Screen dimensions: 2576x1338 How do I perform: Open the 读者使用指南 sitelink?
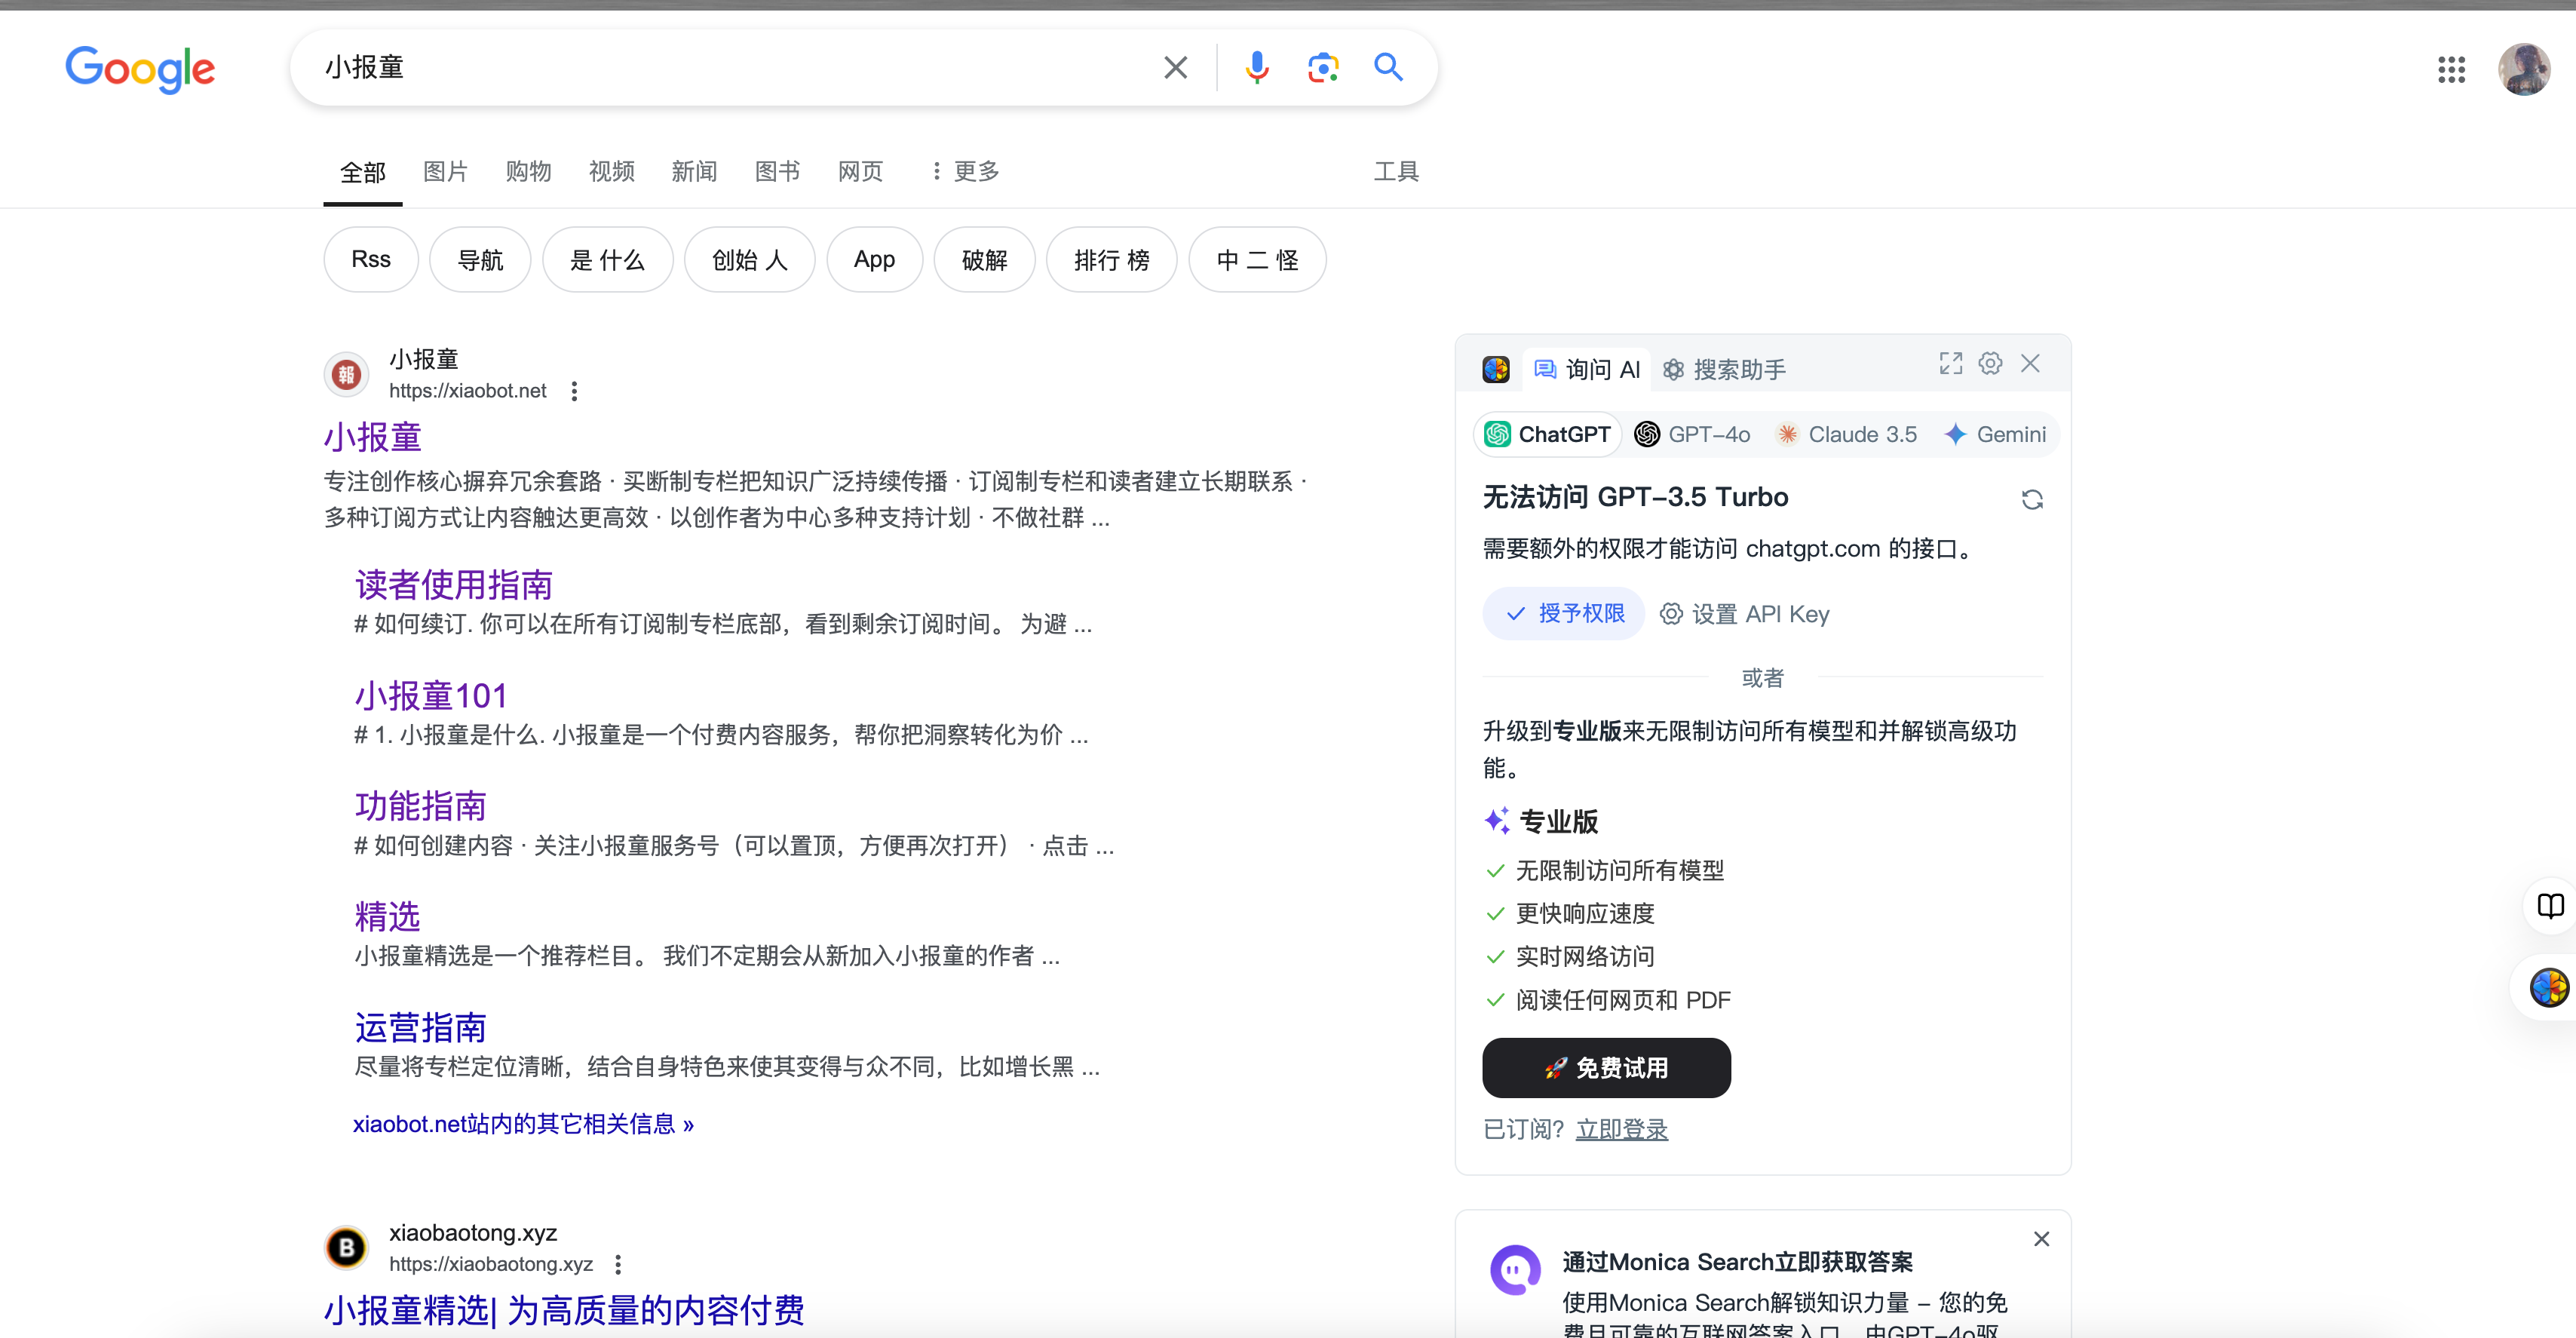[454, 584]
